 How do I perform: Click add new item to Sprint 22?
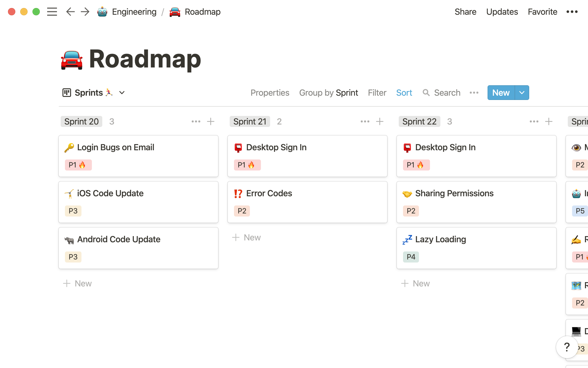tap(549, 122)
